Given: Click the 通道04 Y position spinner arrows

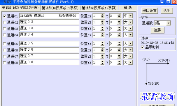Looking at the screenshot, I should 119,35.
